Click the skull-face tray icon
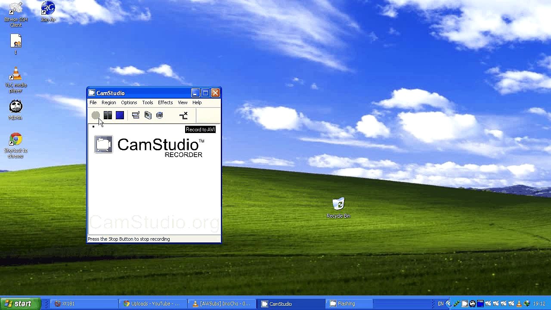This screenshot has height=310, width=551. coord(472,304)
